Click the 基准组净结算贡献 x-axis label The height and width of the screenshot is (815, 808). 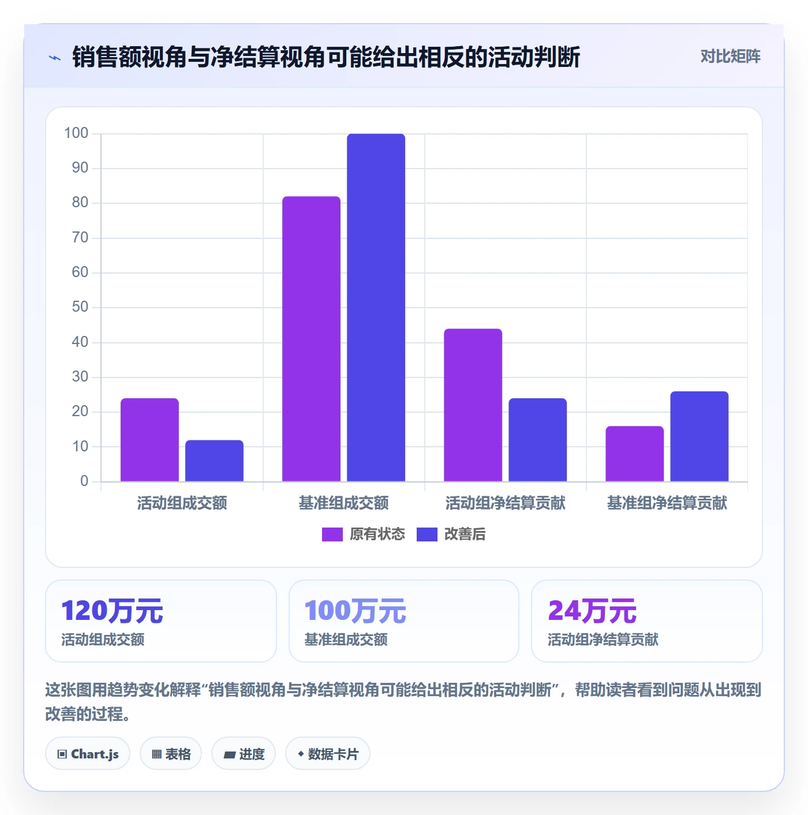tap(667, 503)
